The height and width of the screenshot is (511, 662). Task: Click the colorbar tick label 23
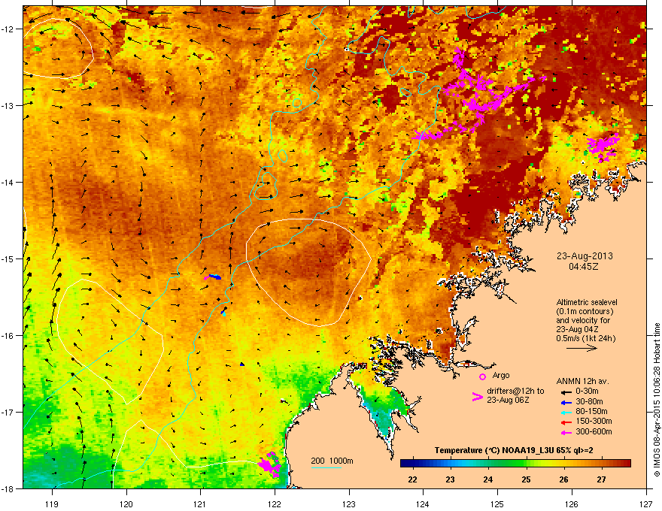(451, 479)
